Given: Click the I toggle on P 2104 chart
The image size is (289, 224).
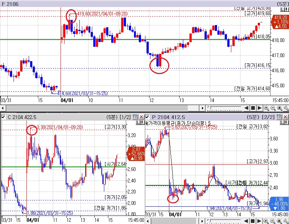Looking at the screenshot, I should coord(286,122).
